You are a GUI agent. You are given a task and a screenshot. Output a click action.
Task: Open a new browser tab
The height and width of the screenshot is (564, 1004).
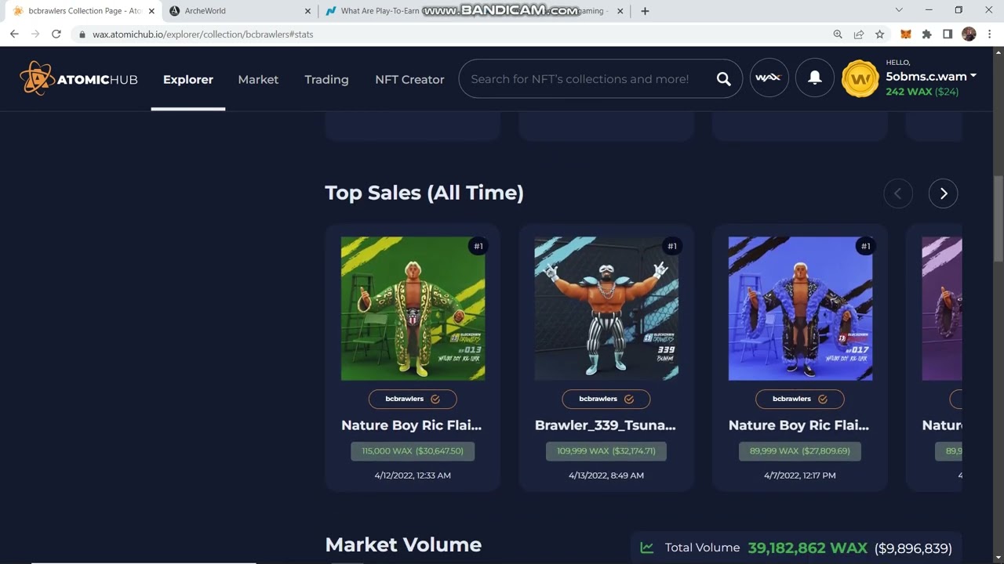pos(645,11)
